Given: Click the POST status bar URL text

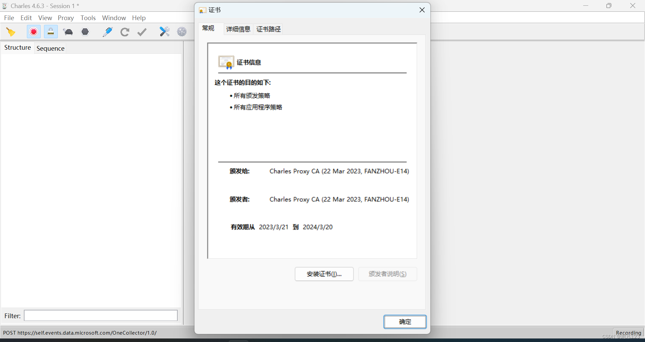Looking at the screenshot, I should [x=80, y=333].
